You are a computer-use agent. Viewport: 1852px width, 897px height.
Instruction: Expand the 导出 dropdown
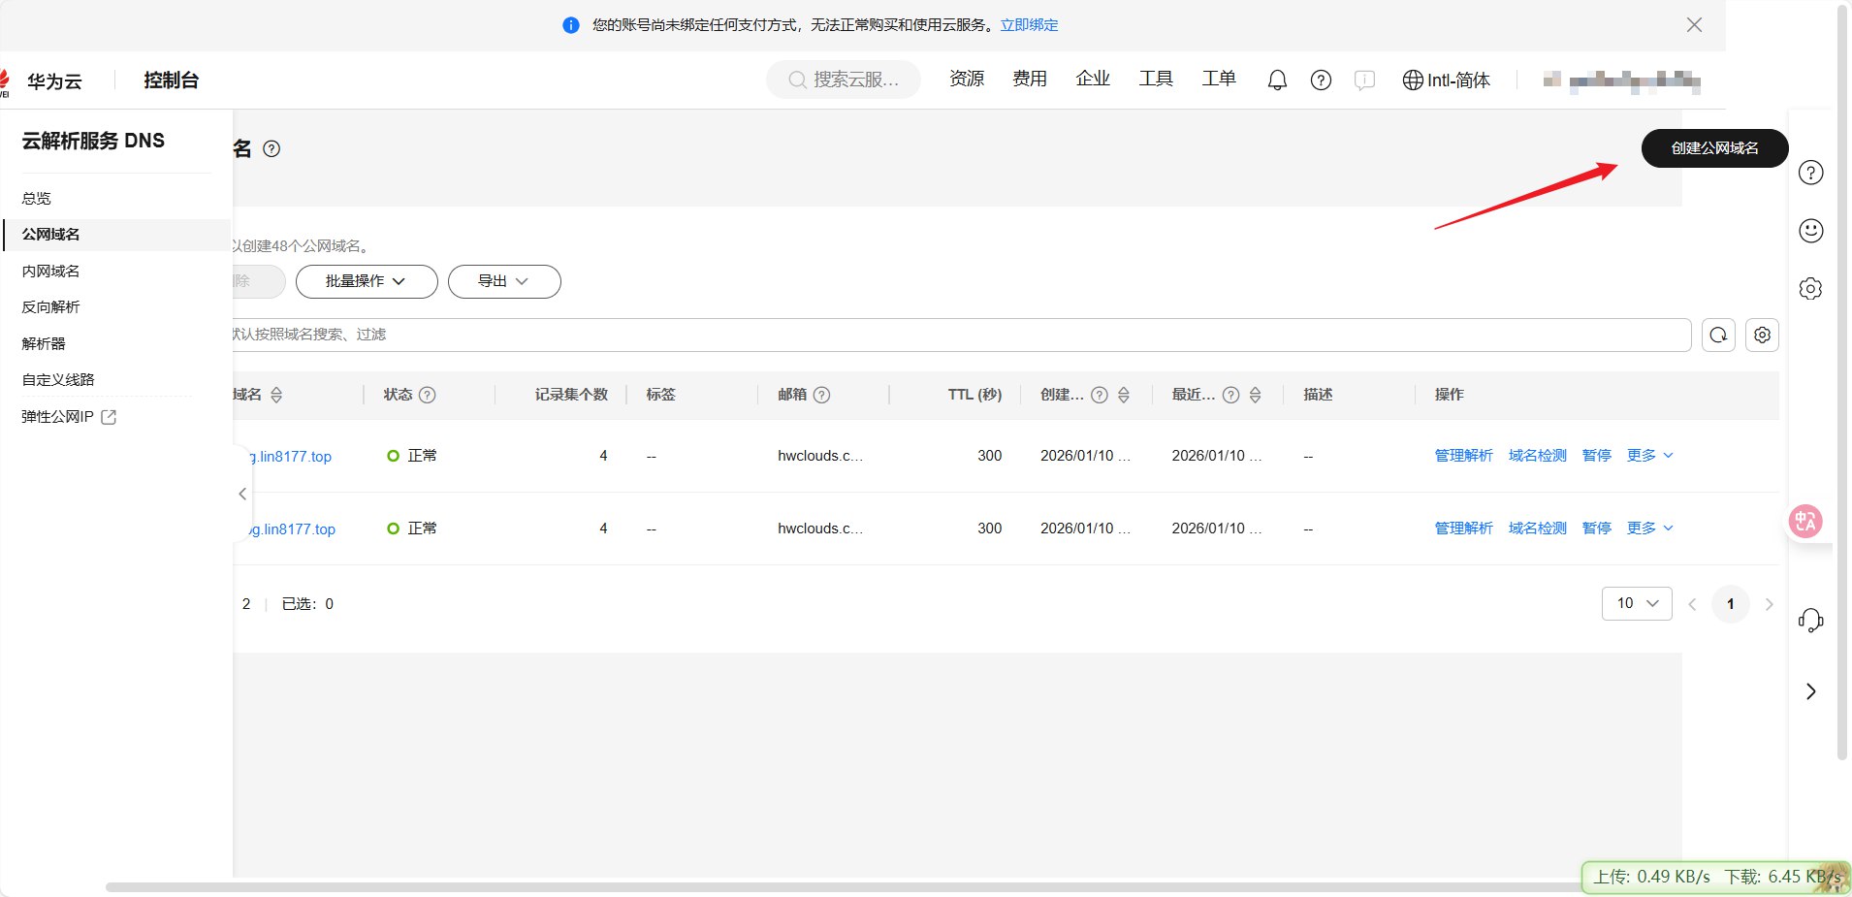[504, 281]
